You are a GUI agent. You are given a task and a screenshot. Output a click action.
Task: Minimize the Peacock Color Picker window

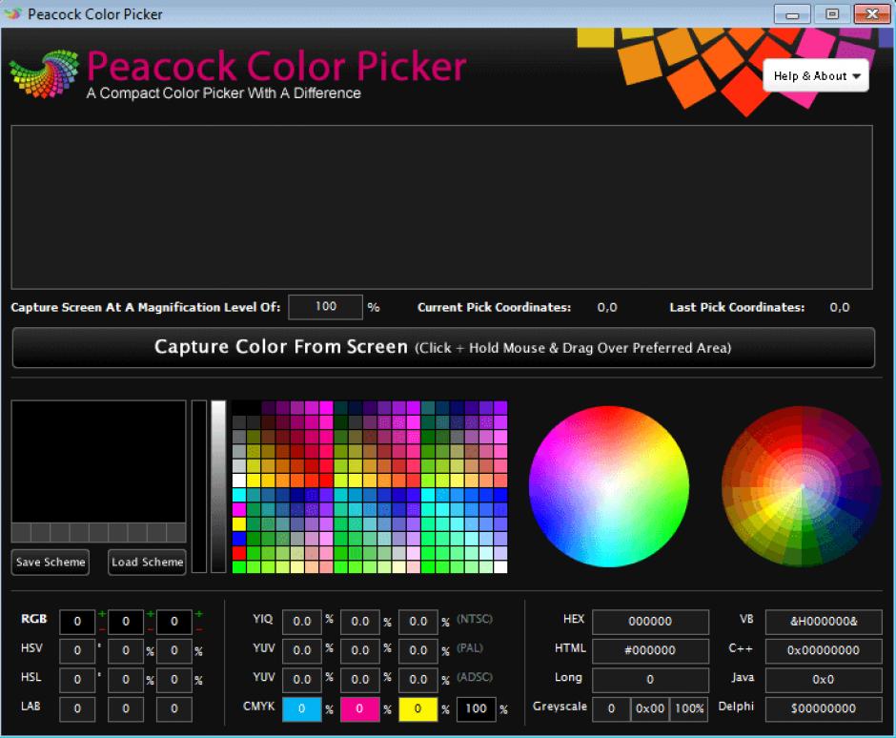point(792,13)
